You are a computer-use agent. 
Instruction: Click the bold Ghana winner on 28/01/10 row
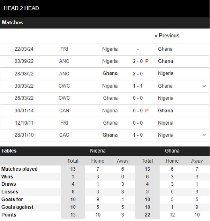[110, 135]
